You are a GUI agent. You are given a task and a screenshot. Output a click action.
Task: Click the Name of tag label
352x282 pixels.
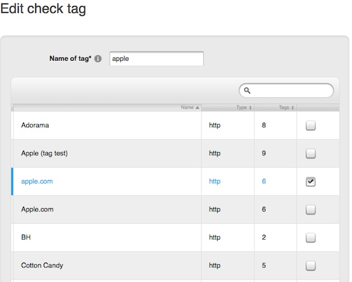click(70, 59)
